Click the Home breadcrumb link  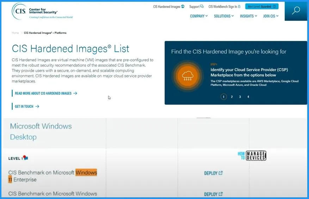(x=15, y=33)
